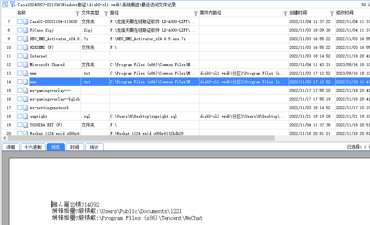The height and width of the screenshot is (225, 370).
Task: Switch to the 十六进制 tab
Action: pos(33,147)
